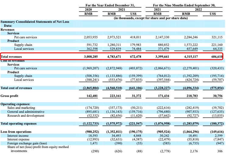This screenshot has width=226, height=155.
Task: Click the US$ total revenues figure 606,610
Action: click(216, 57)
